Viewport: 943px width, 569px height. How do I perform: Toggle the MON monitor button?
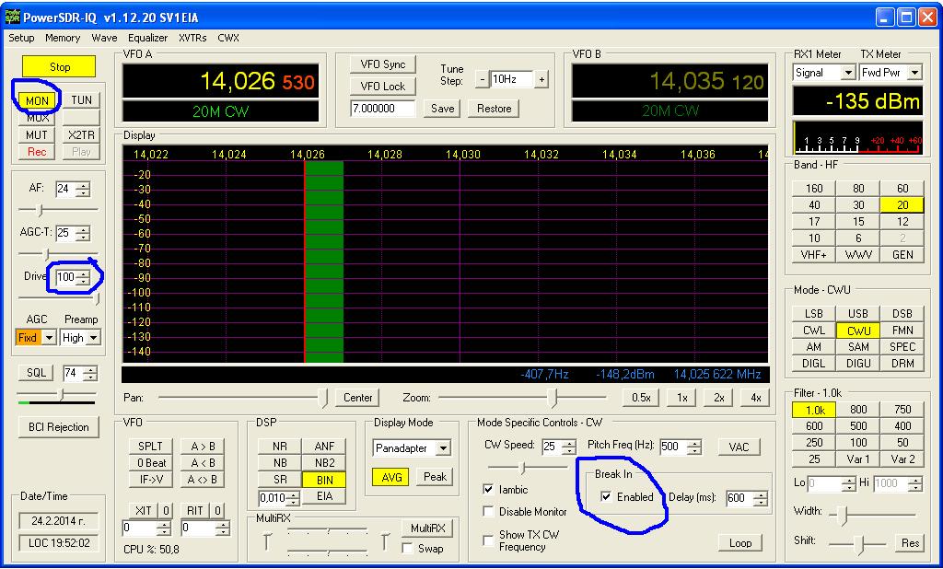point(37,100)
